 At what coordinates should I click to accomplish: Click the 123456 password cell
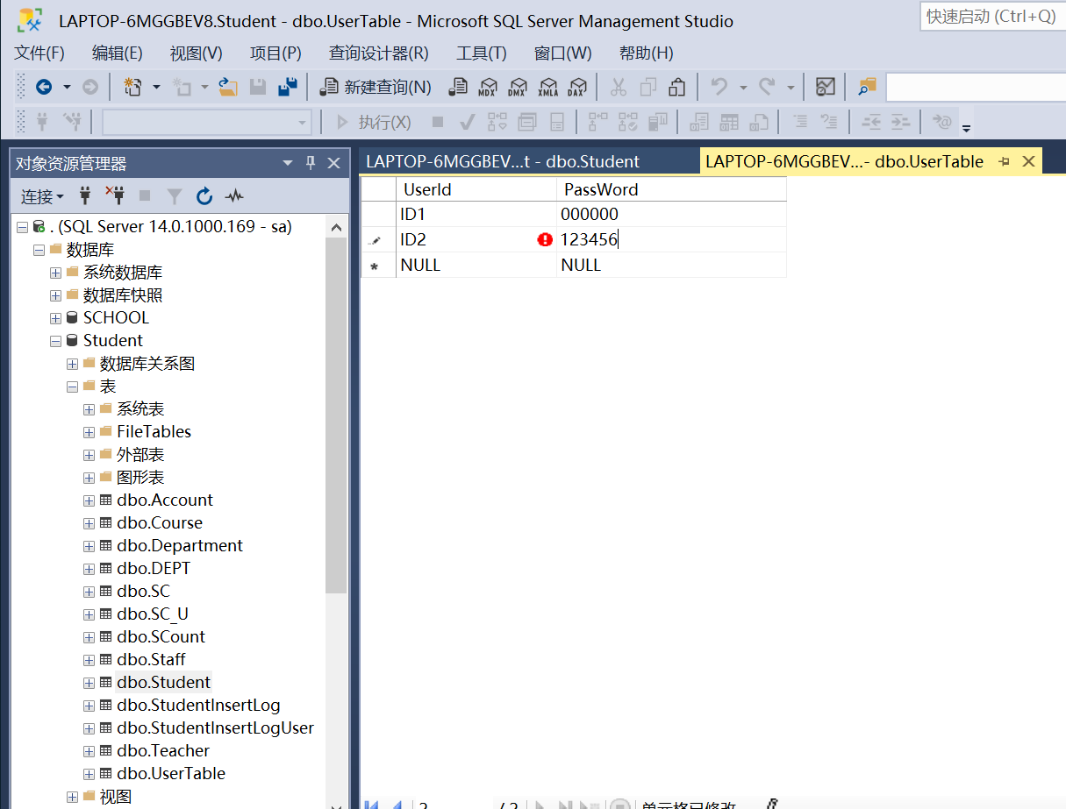[671, 239]
